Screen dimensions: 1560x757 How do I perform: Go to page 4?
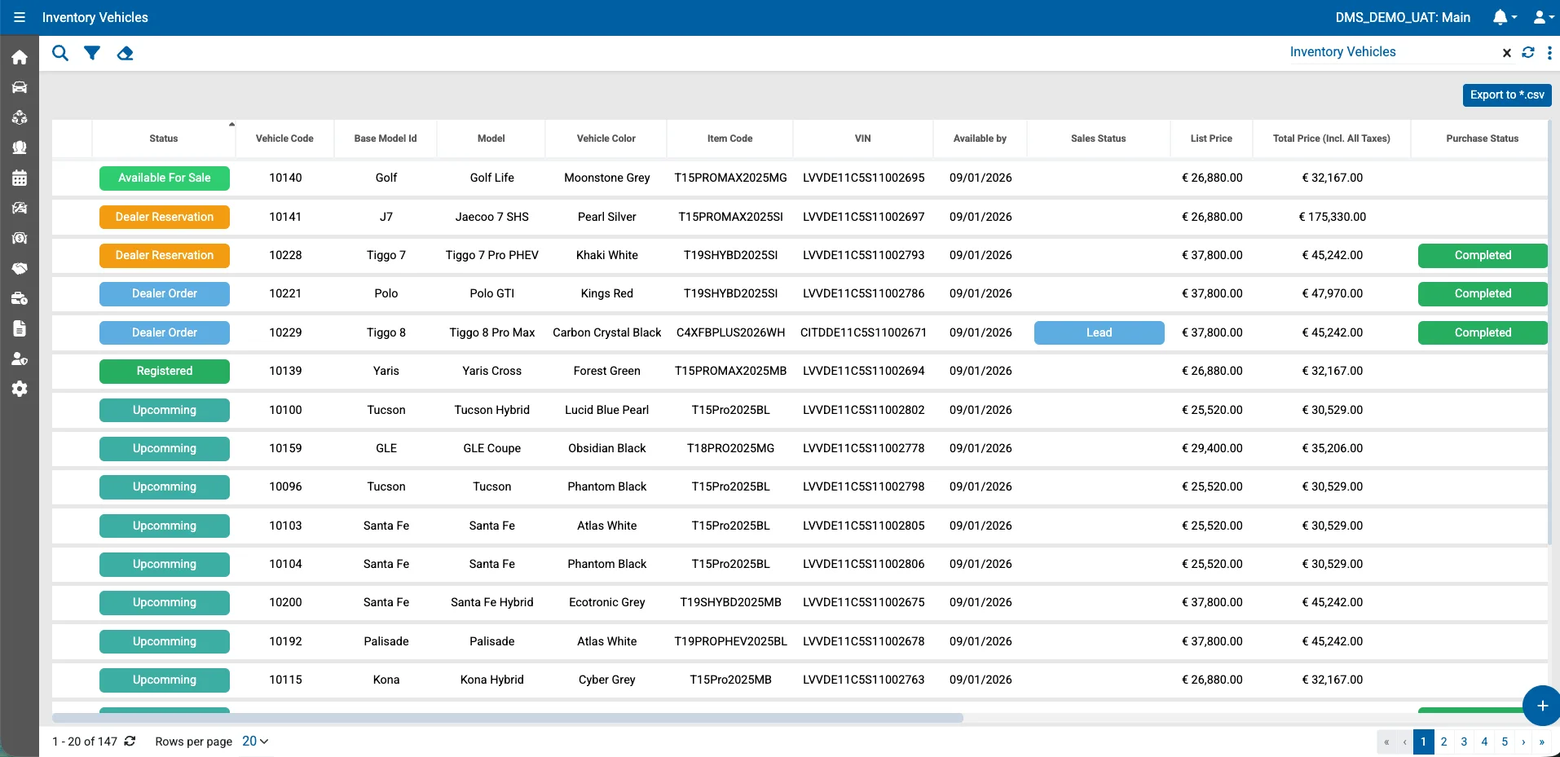1484,742
